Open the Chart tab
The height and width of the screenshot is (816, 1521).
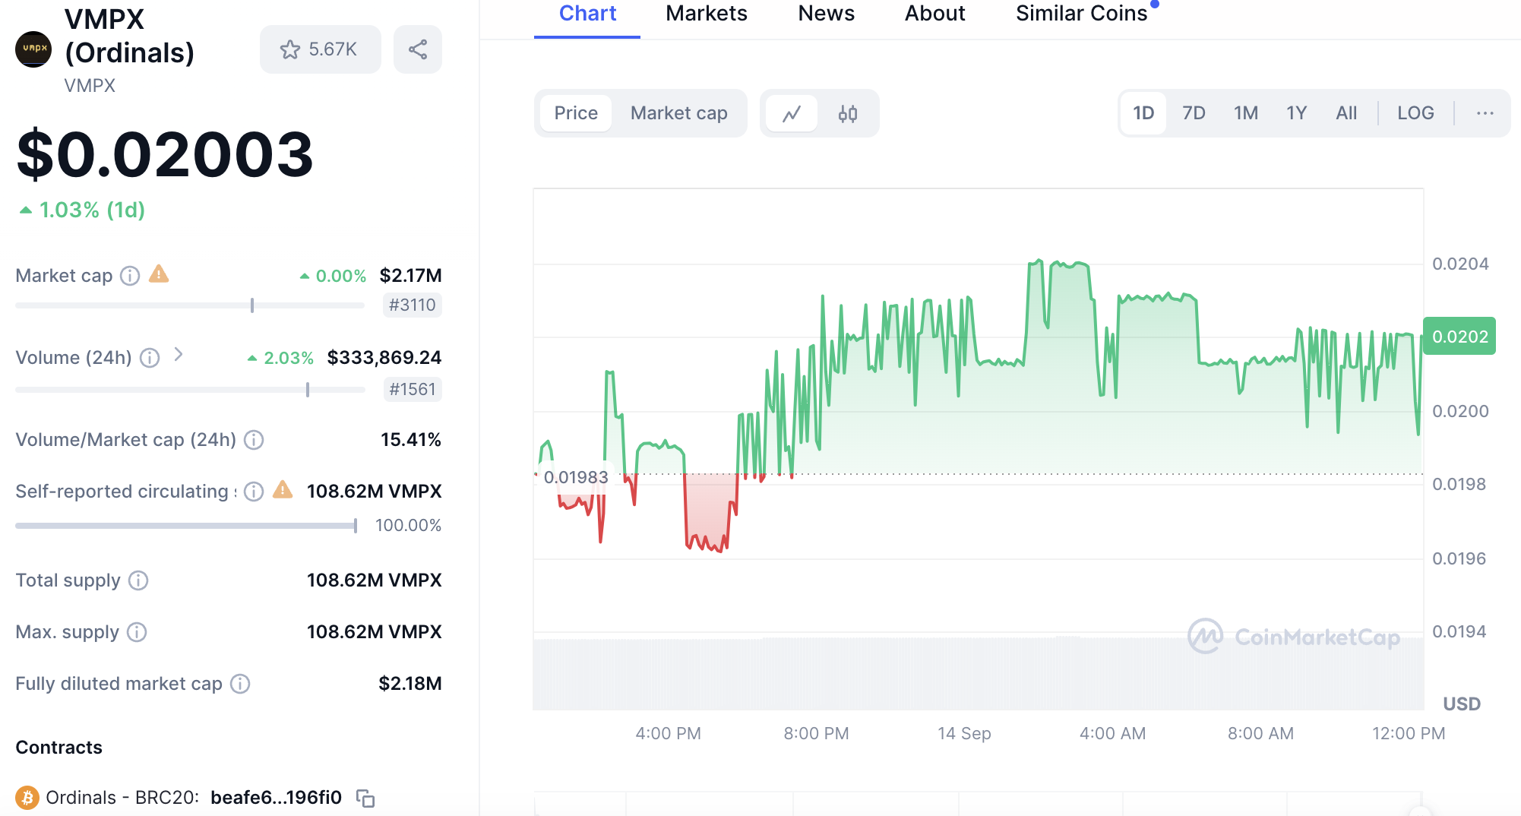587,14
